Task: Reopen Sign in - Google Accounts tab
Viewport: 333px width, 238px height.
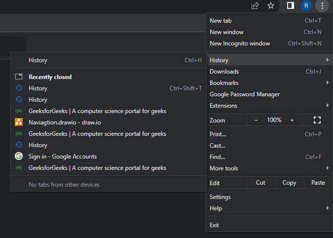Action: [x=63, y=157]
